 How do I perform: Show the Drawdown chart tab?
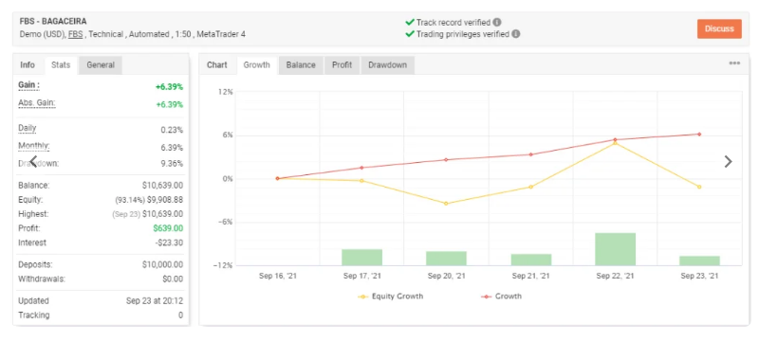[387, 64]
